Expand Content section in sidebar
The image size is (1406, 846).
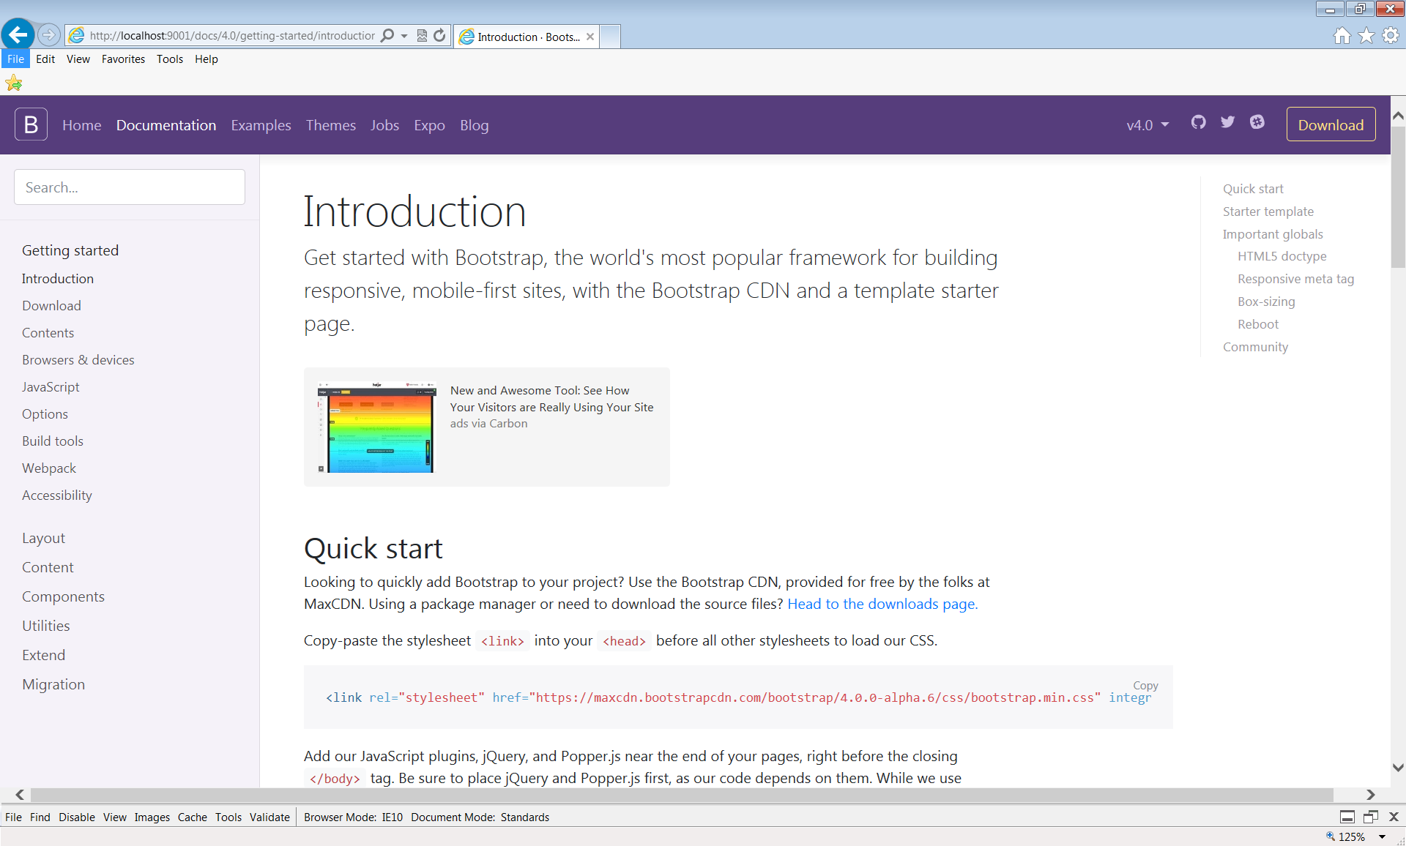pyautogui.click(x=48, y=567)
